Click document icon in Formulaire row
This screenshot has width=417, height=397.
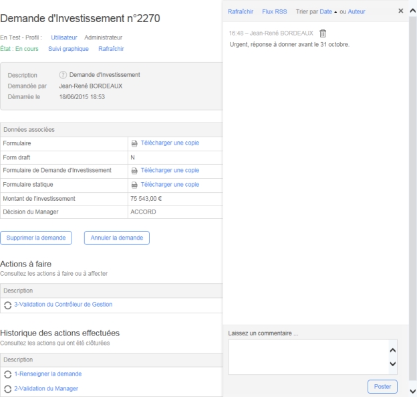(134, 143)
